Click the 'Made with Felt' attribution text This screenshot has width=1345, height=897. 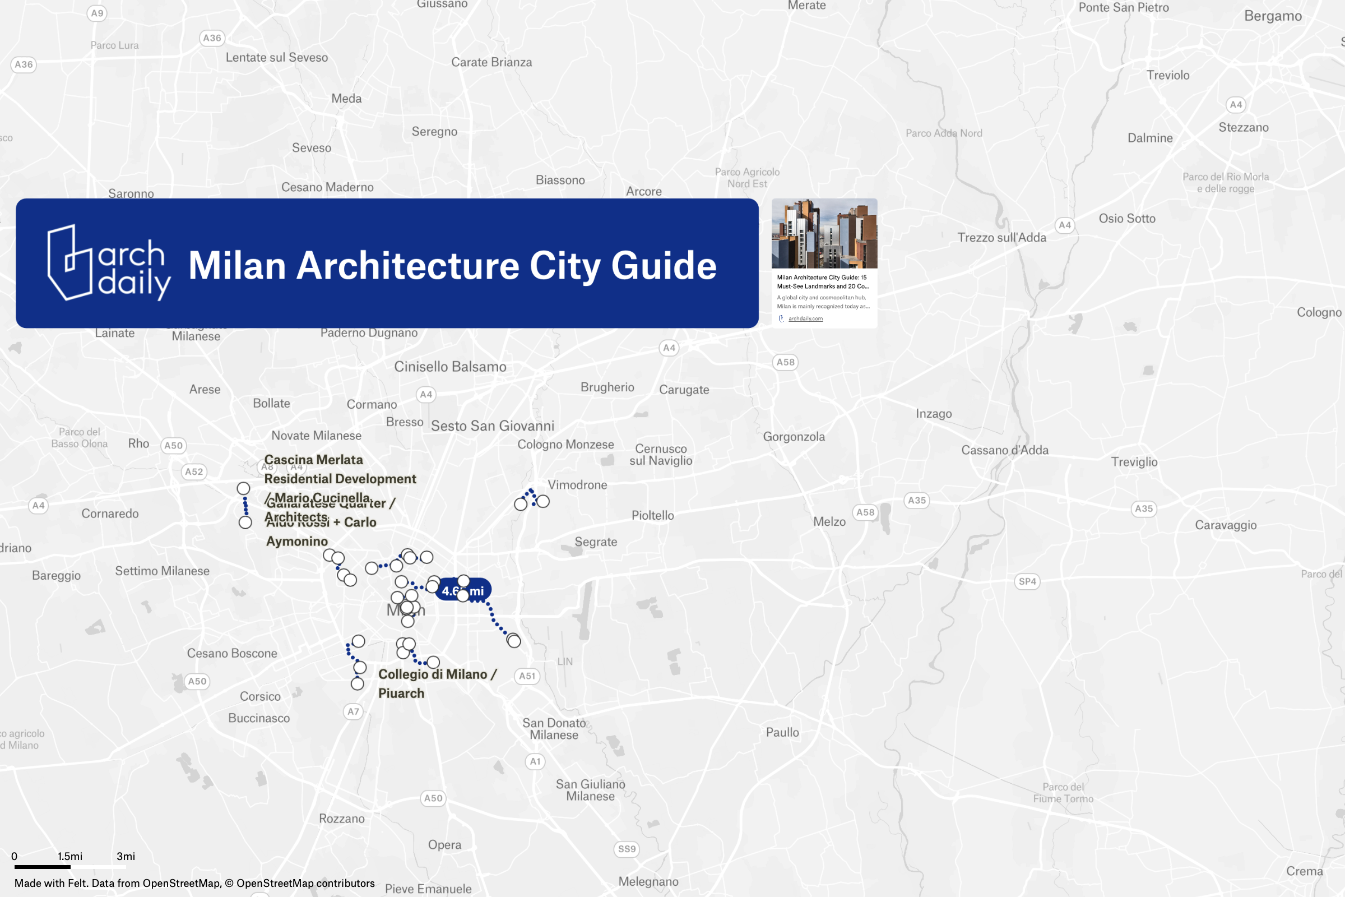[x=194, y=882]
